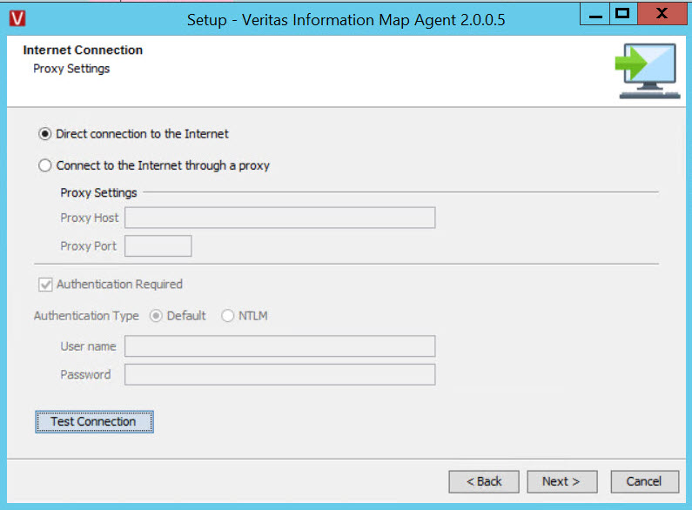Viewport: 692px width, 510px height.
Task: Cancel the setup wizard
Action: 645,481
